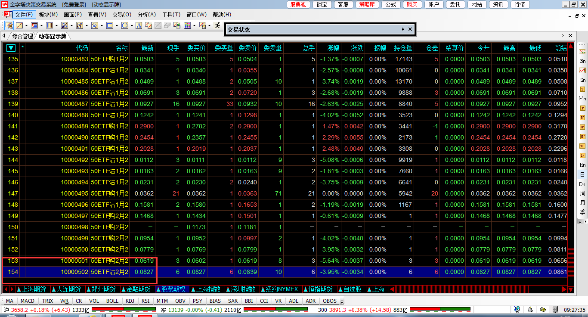Screen dimensions: 588x317
Task: Click the rectangle drawing tool icon
Action: [109, 26]
